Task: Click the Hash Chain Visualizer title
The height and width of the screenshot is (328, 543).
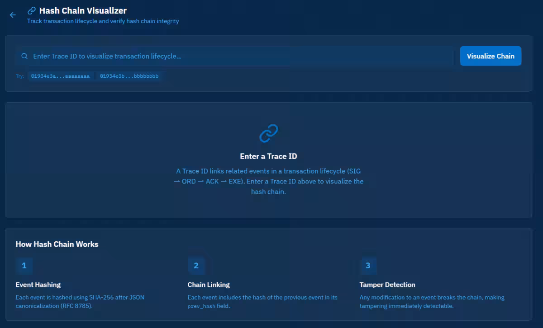Action: 83,10
